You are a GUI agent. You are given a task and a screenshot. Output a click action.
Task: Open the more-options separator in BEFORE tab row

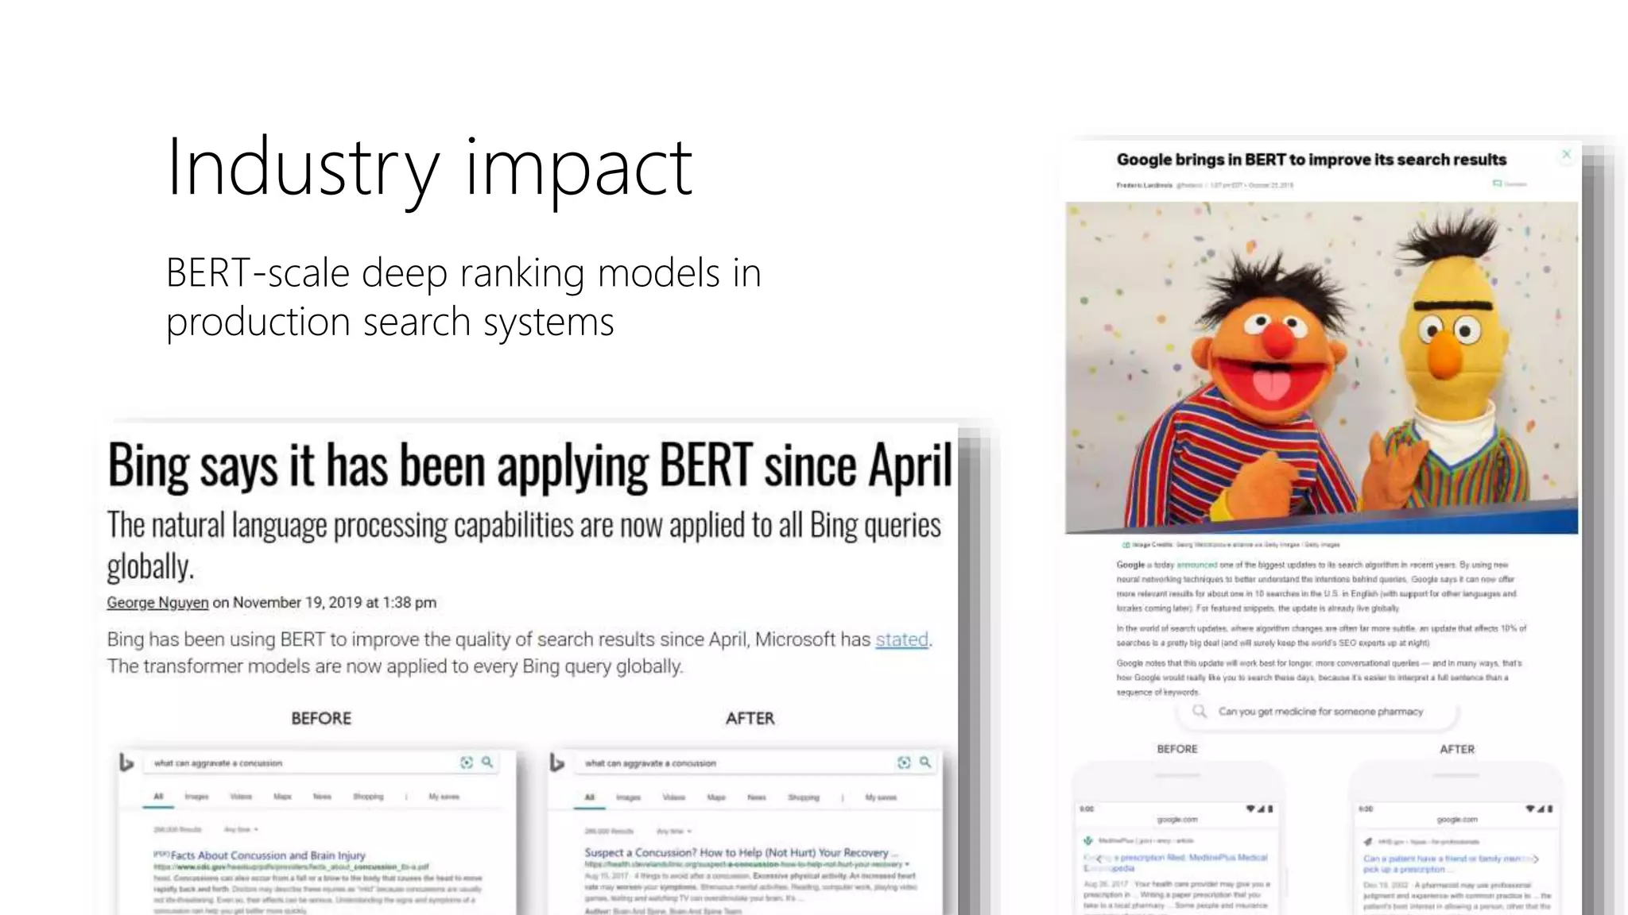coord(406,796)
